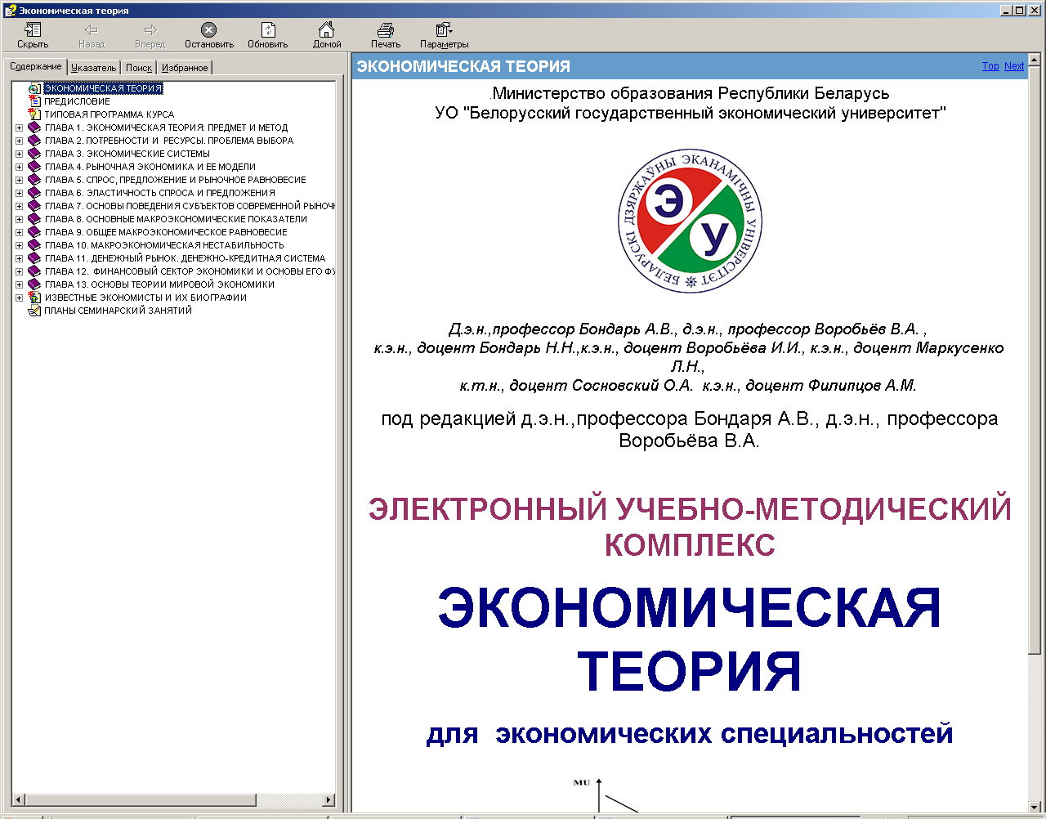Expand ГЛАВА 13 plus box
1046x819 pixels.
click(x=20, y=284)
